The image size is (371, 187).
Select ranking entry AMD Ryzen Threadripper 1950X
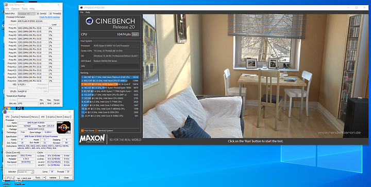pyautogui.click(x=110, y=88)
